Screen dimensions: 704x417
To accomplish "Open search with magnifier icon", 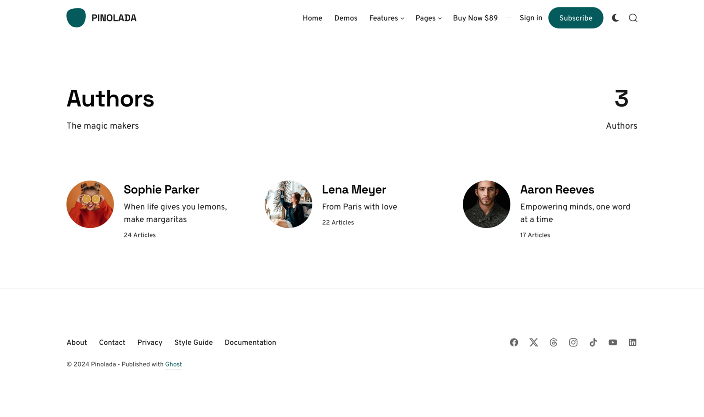I will pyautogui.click(x=633, y=18).
